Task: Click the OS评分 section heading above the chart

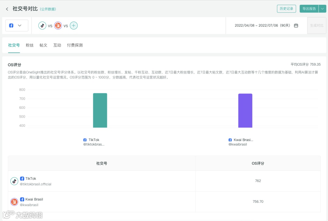Action: pos(15,65)
